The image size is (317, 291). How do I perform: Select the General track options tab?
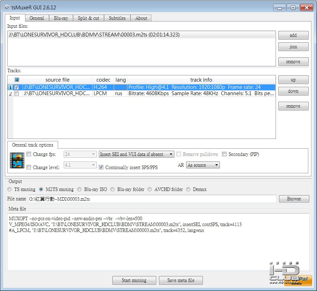point(33,145)
